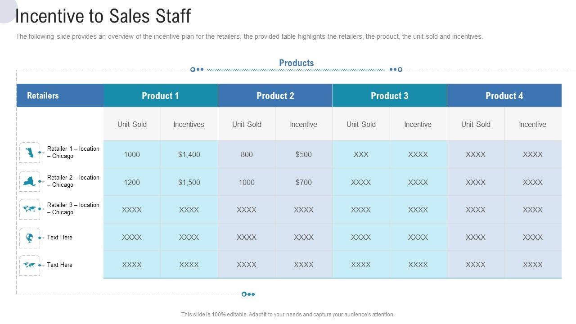Click the world map icon in the last row
Viewport: 576px width, 324px height.
(x=30, y=265)
